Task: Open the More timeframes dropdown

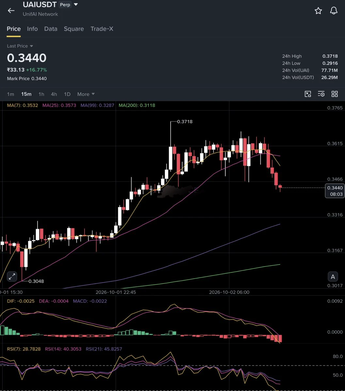Action: (86, 94)
